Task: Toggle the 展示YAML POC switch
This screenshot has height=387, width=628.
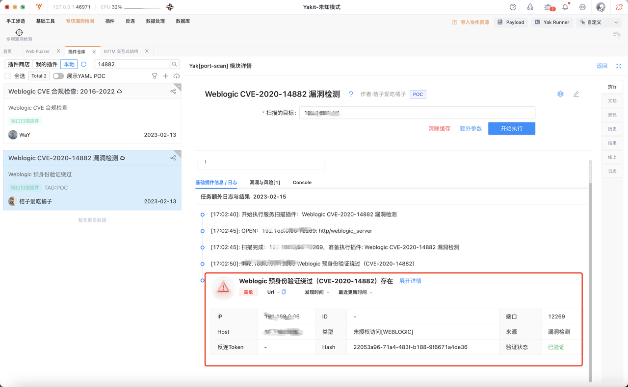Action: (x=58, y=76)
